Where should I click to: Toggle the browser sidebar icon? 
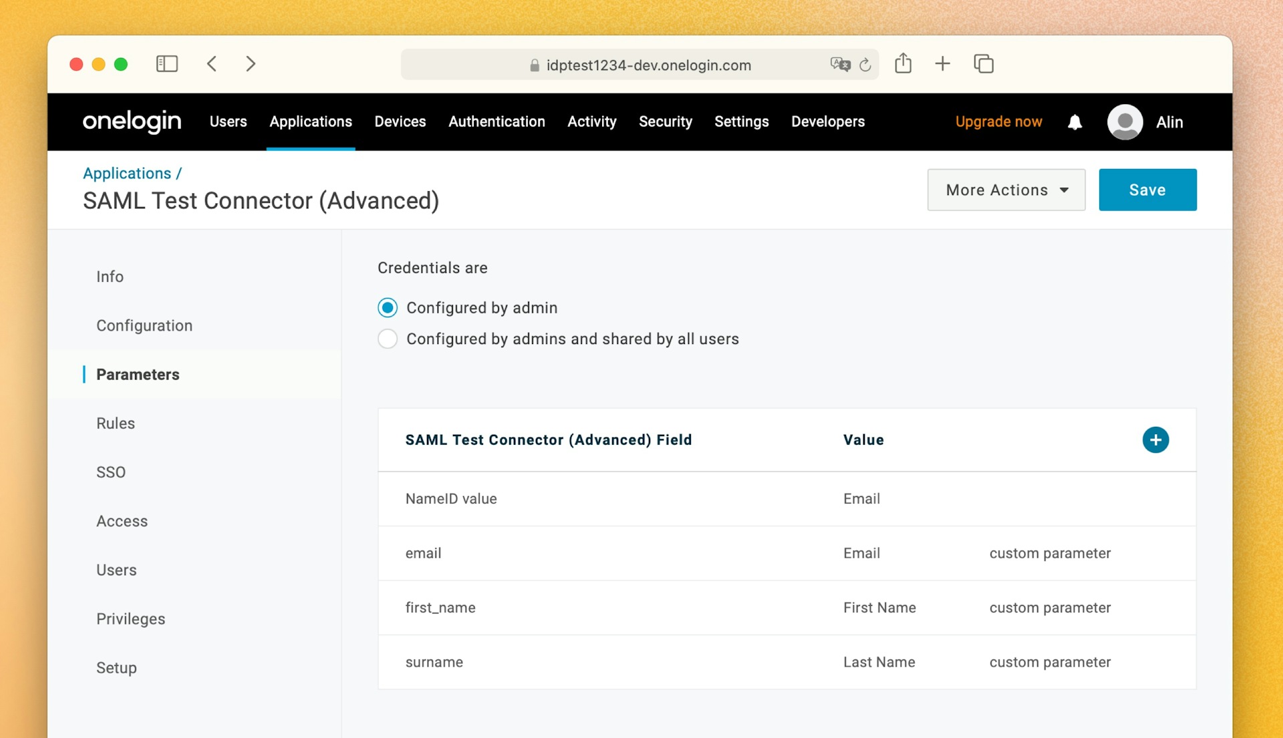[167, 63]
